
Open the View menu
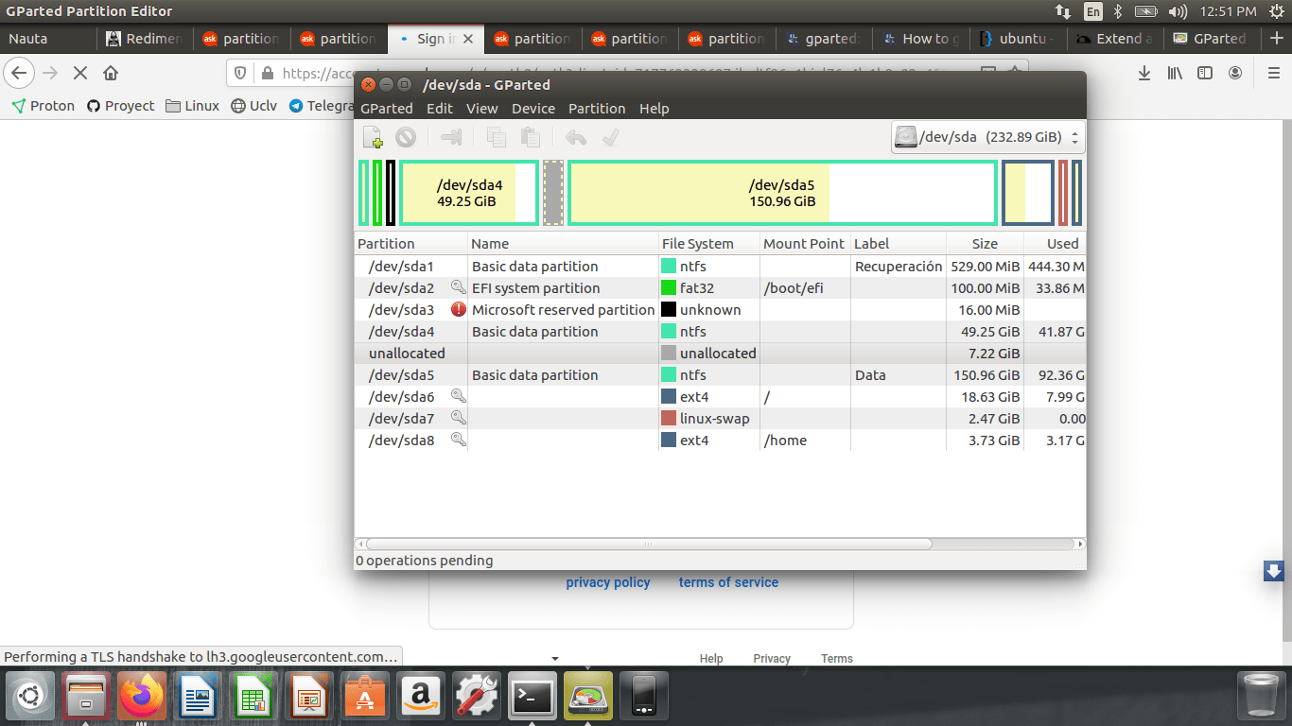(x=482, y=108)
